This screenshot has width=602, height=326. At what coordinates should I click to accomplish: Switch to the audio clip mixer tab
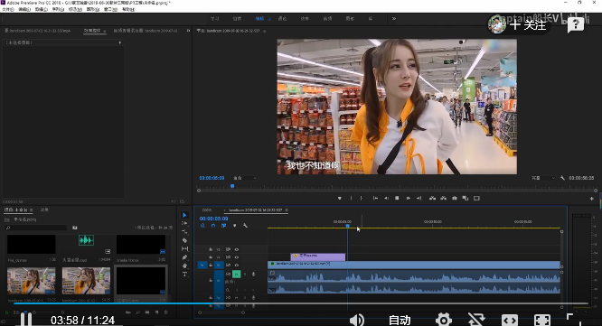pos(146,31)
